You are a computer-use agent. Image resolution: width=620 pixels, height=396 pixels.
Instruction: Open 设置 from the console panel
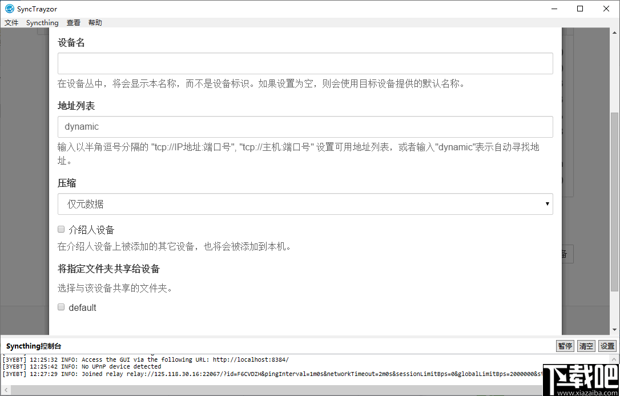tap(607, 346)
